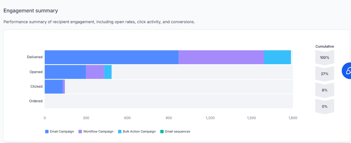Click the blue Email Campaign legend swatch

[x=47, y=132]
